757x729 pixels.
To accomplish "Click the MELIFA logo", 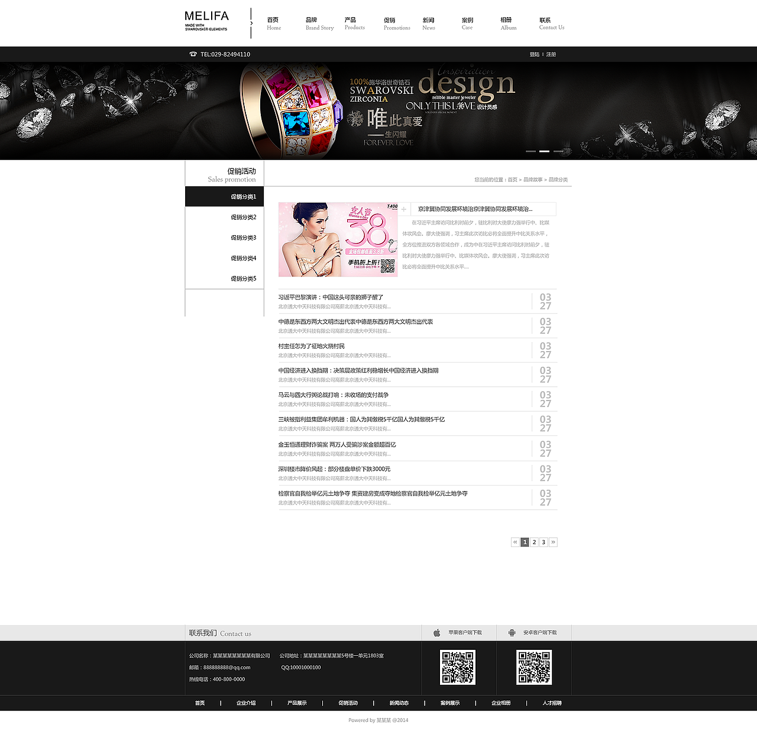I will (x=206, y=21).
